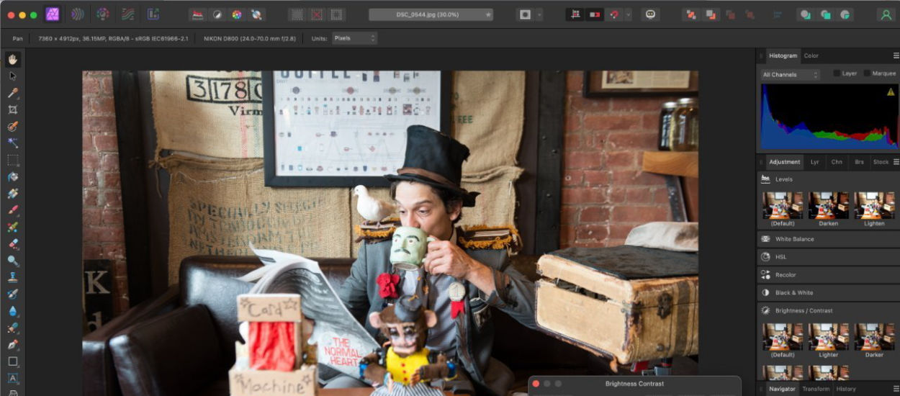Open the Units Pixels dropdown
Image resolution: width=900 pixels, height=396 pixels.
click(354, 38)
